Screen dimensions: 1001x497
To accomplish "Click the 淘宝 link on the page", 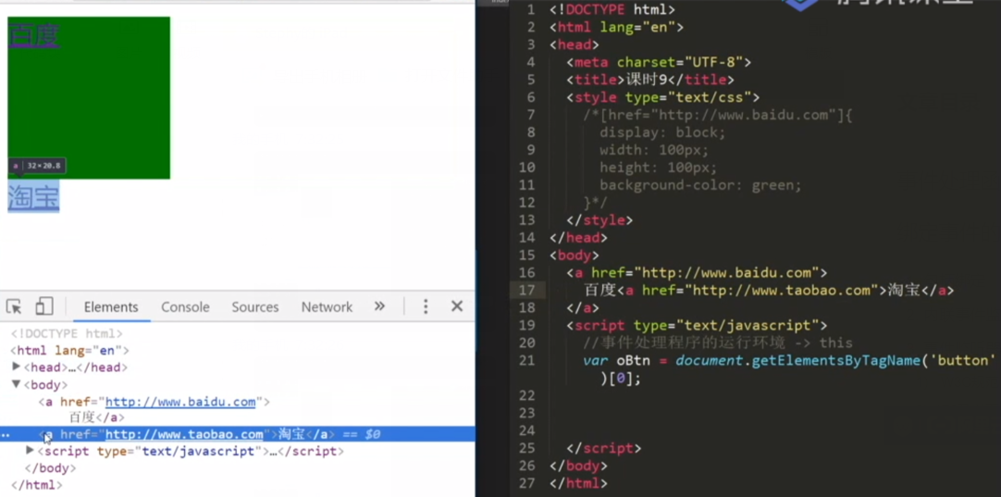I will (x=33, y=195).
